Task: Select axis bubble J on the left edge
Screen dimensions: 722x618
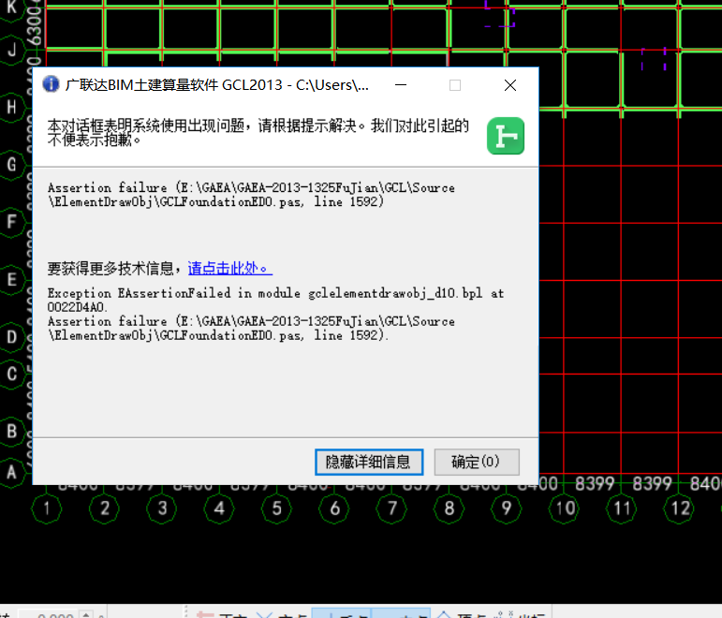Action: 11,50
